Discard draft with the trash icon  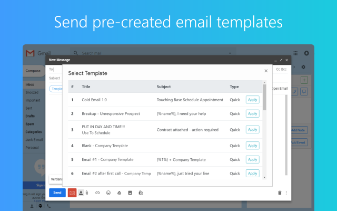[280, 193]
